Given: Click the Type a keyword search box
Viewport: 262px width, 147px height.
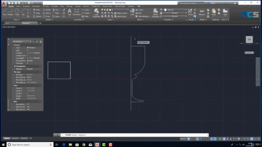Looking at the screenshot, I should coord(192,3).
